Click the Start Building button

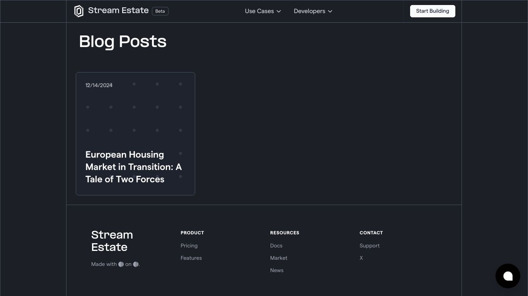[x=433, y=11]
